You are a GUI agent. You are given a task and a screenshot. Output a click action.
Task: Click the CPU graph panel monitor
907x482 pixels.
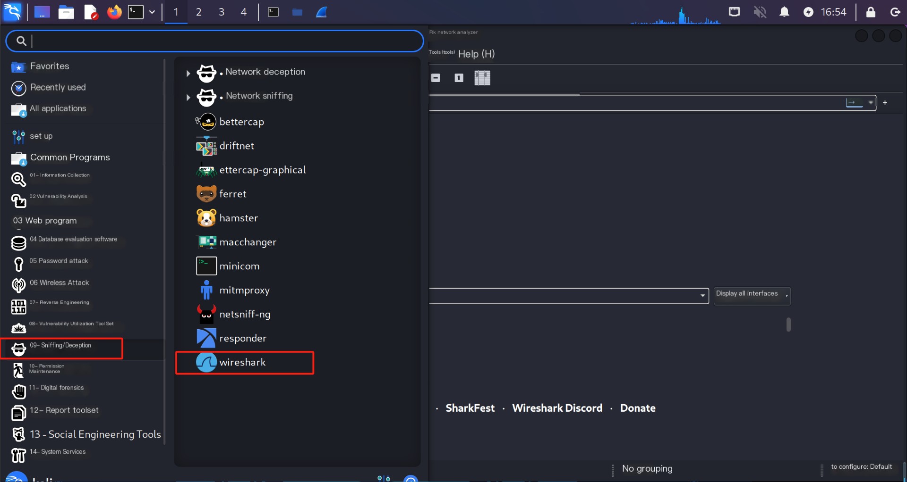(676, 15)
